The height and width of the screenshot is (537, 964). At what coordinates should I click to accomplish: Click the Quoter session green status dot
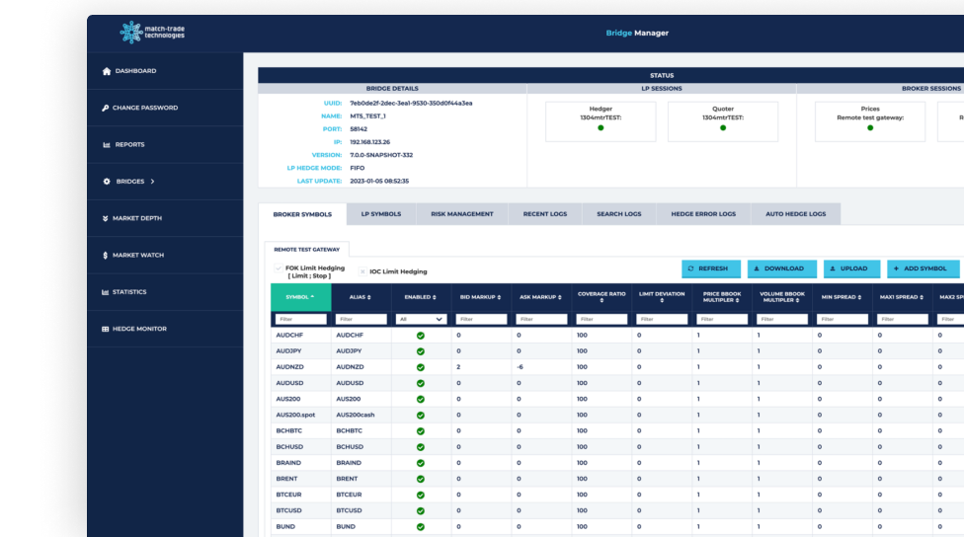tap(723, 127)
